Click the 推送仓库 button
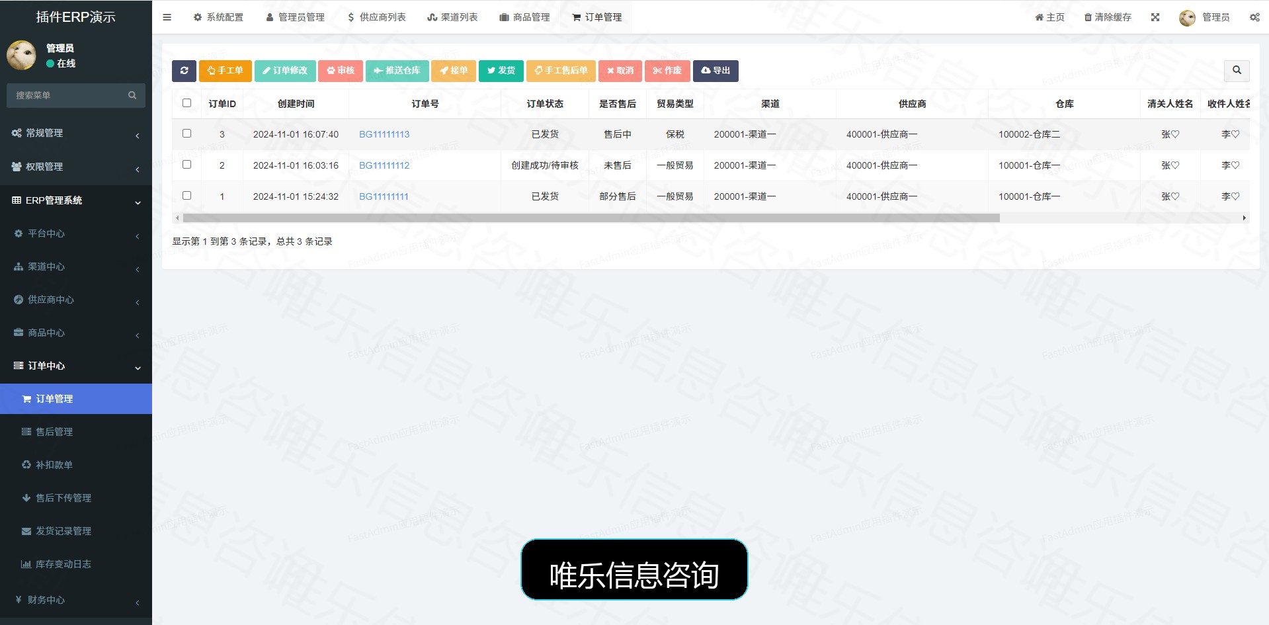Screen dimensions: 1269x625 pos(397,71)
